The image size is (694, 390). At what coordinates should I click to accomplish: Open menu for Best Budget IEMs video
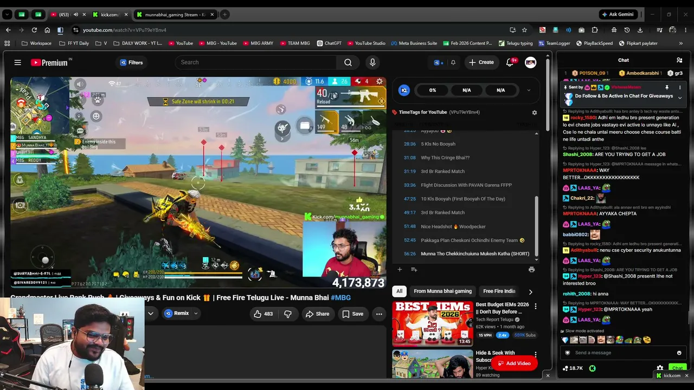tap(535, 307)
